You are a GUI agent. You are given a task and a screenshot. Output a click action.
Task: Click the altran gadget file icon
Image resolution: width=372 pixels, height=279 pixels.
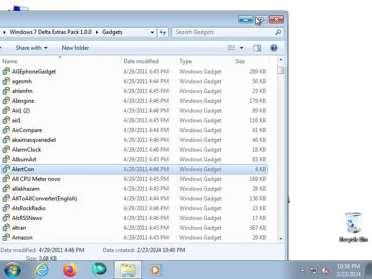tap(7, 228)
